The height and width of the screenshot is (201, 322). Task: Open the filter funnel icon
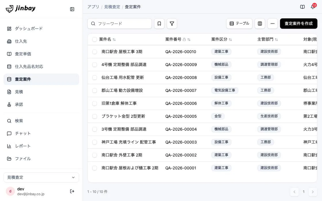click(172, 24)
